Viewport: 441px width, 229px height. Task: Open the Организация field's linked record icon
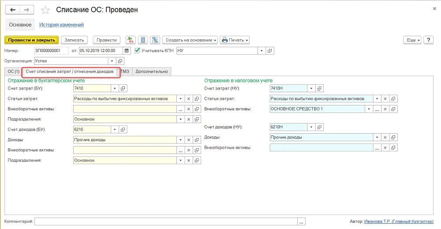pos(120,61)
